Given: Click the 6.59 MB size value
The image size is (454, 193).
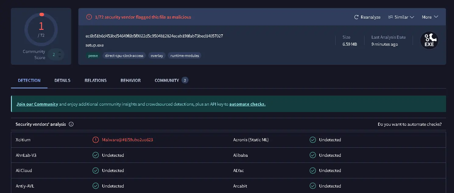Looking at the screenshot, I should click(x=350, y=44).
